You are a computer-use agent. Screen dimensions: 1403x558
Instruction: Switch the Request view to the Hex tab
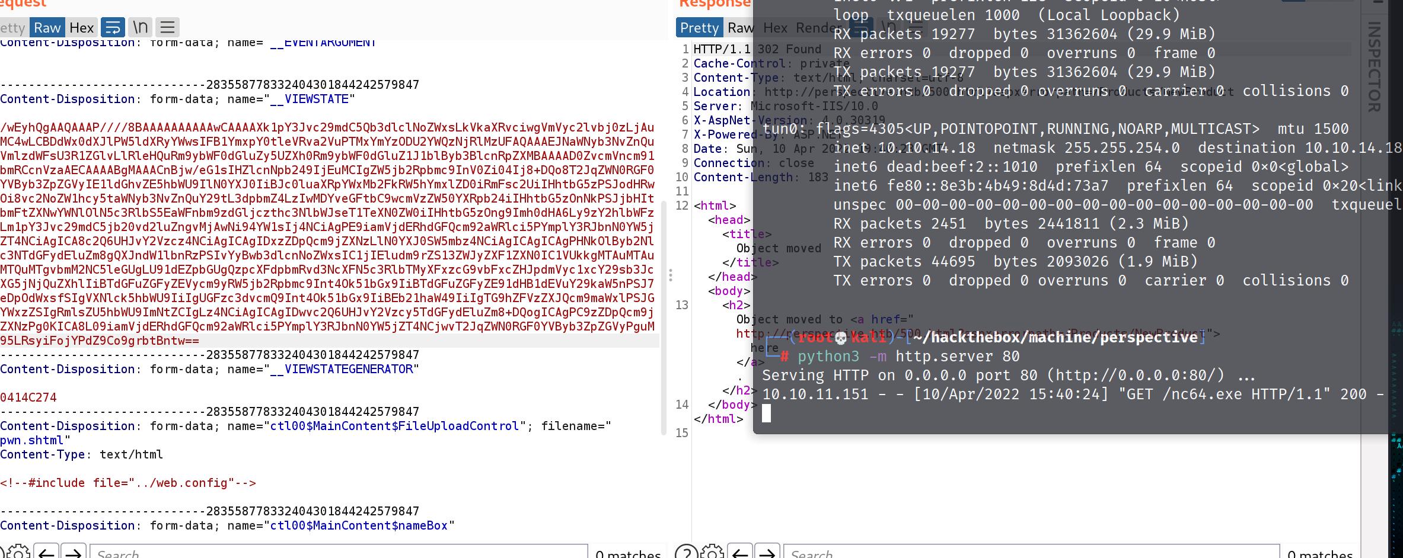81,27
